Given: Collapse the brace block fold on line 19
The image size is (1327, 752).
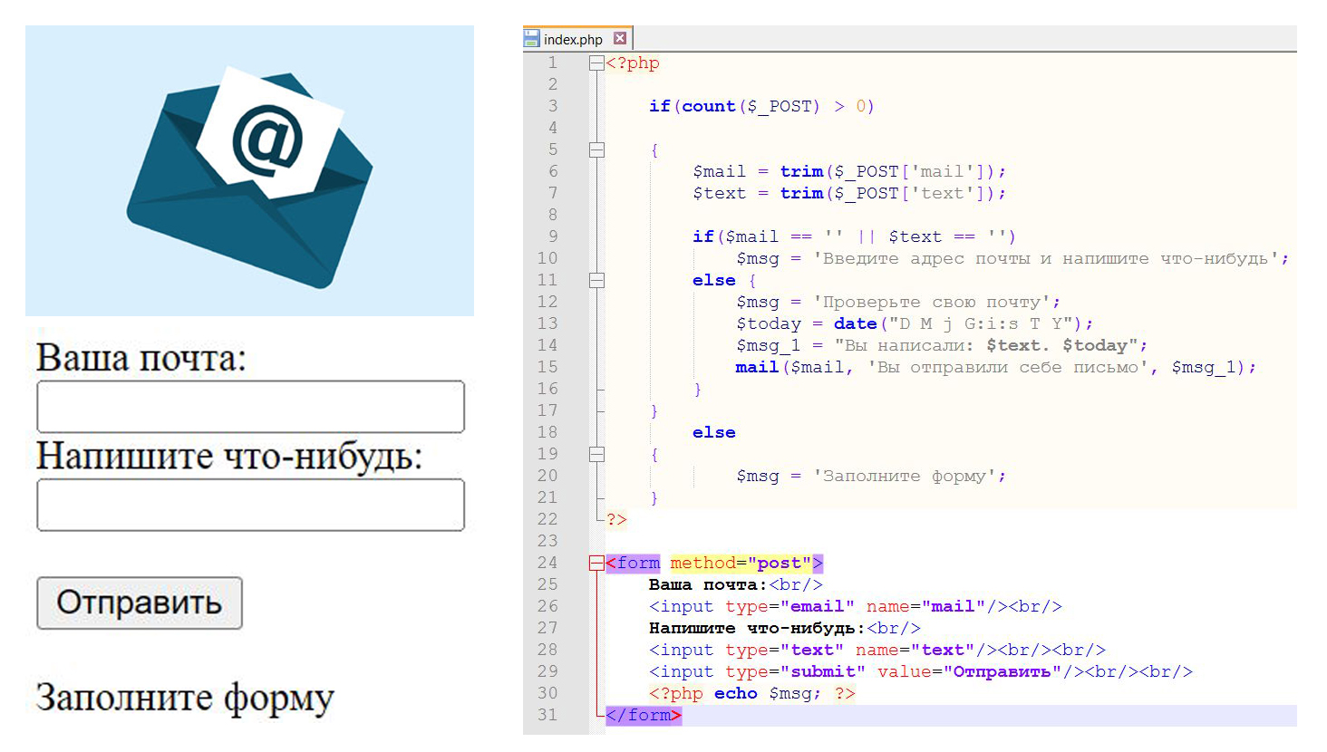Looking at the screenshot, I should [x=596, y=455].
